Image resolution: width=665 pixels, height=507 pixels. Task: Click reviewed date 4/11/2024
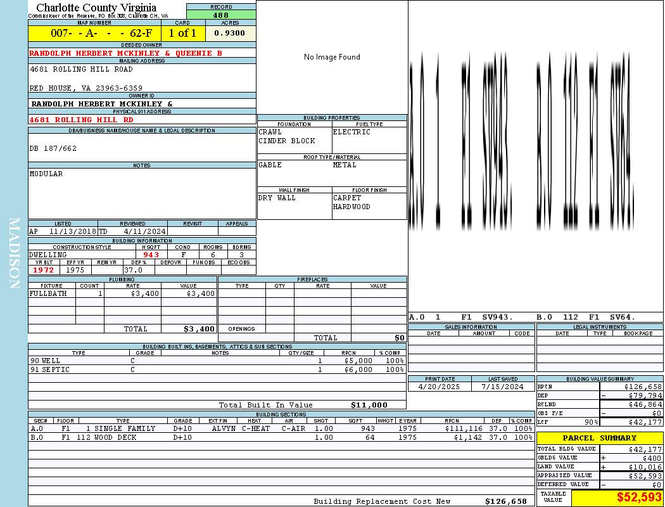coord(144,232)
